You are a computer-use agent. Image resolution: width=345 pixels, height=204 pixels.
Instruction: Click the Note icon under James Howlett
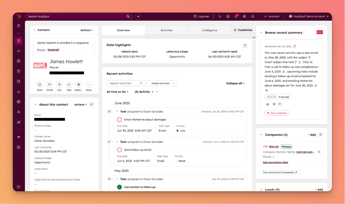[x=39, y=85]
